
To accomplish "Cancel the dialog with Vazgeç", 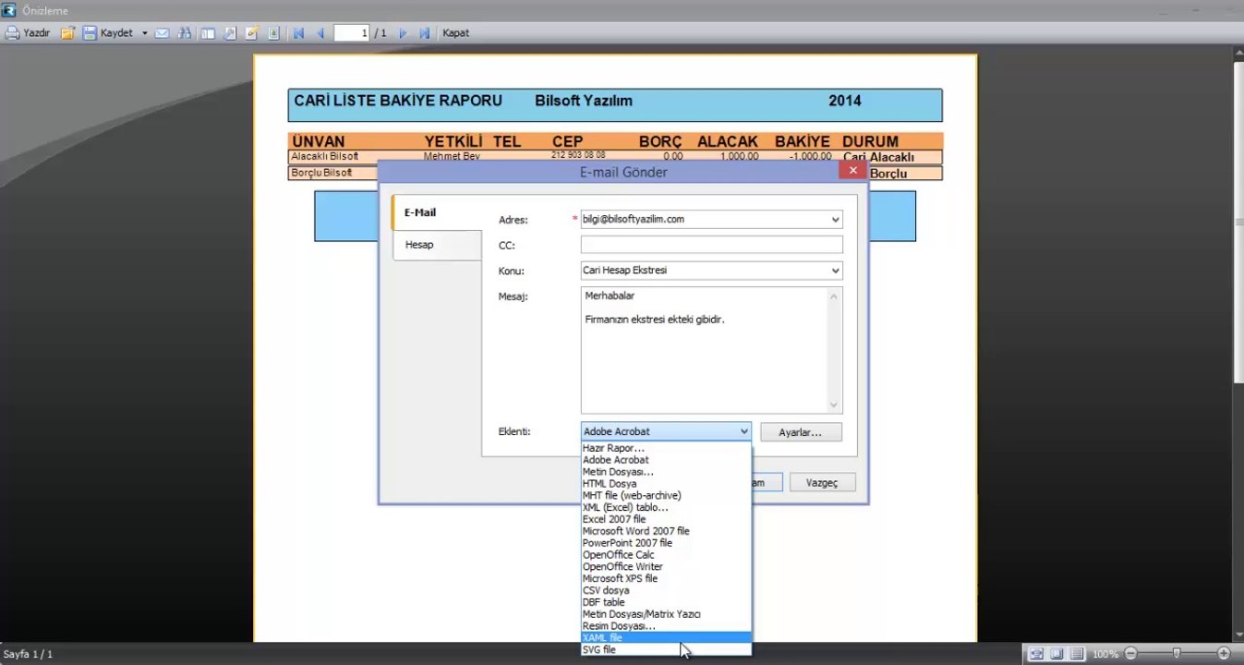I will point(822,482).
